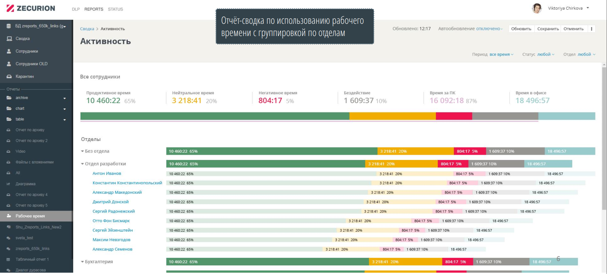Click the Карантин tray icon
Image resolution: width=607 pixels, height=274 pixels.
click(9, 76)
